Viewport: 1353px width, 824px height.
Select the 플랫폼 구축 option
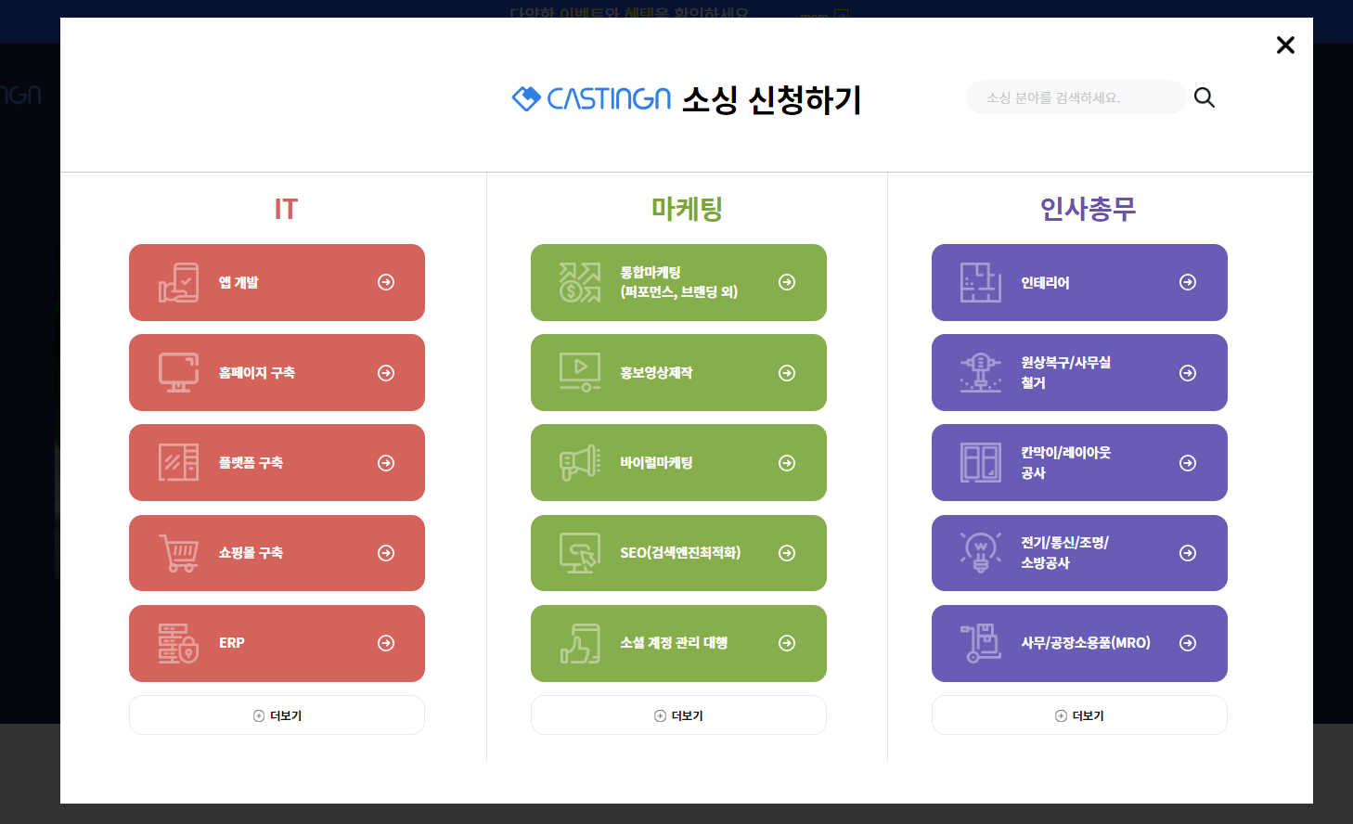coord(277,463)
